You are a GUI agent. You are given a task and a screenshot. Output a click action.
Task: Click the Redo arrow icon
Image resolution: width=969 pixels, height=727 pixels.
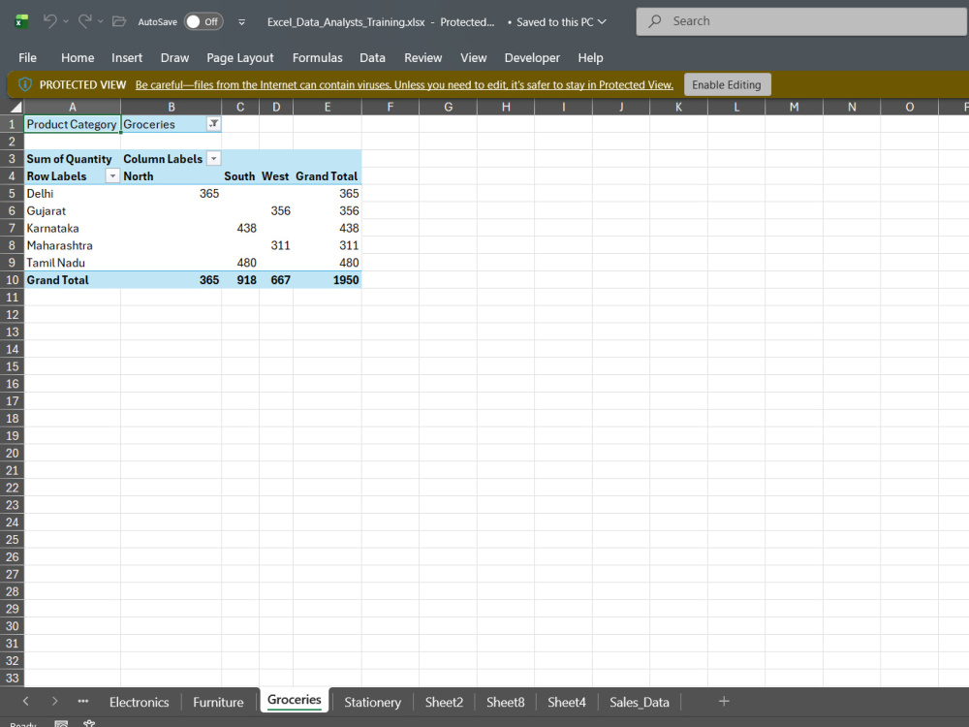pos(84,21)
